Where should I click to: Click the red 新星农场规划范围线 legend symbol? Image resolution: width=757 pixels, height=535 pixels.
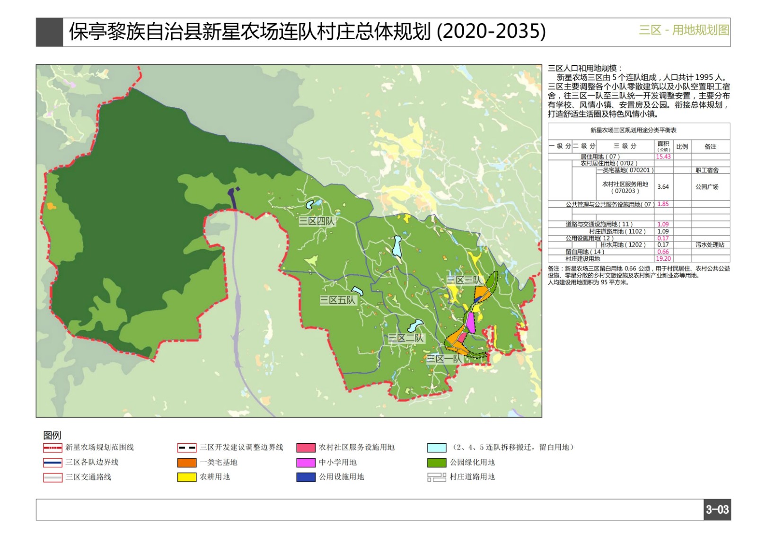pos(53,447)
